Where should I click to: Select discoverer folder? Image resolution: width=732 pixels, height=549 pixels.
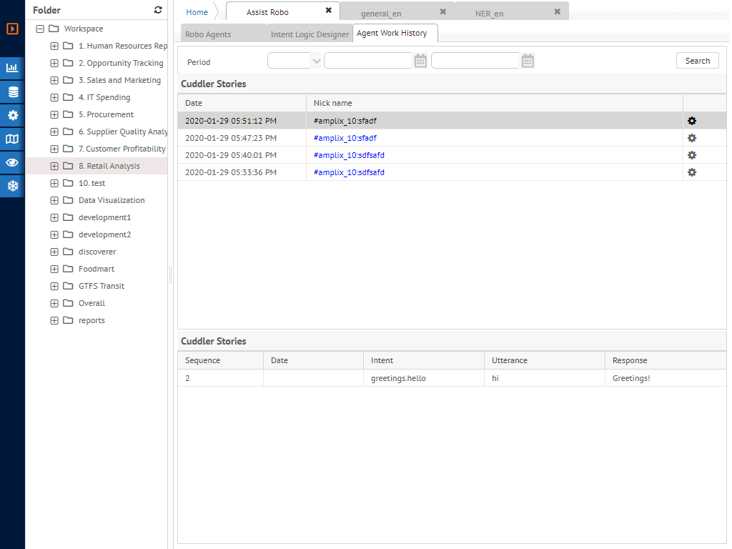point(97,252)
